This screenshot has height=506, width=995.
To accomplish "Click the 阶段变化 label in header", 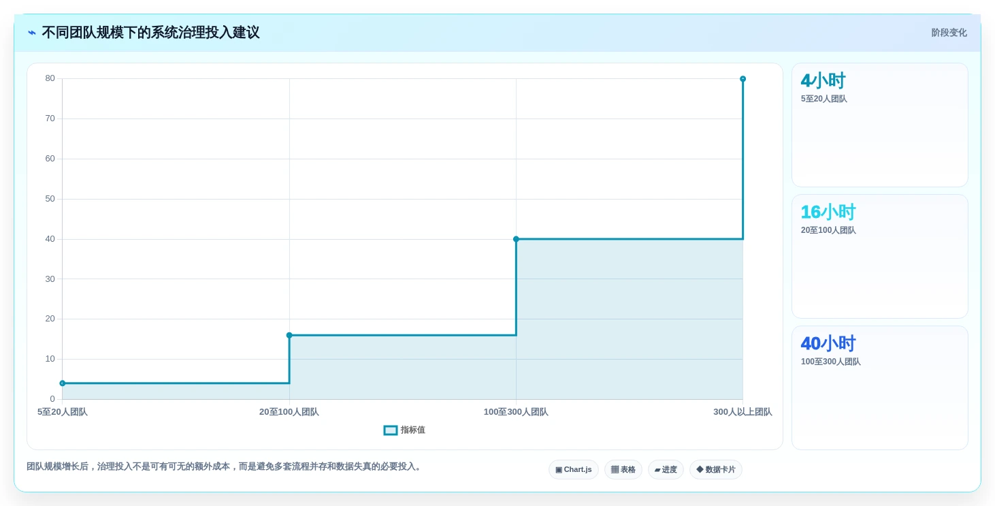I will [x=949, y=33].
